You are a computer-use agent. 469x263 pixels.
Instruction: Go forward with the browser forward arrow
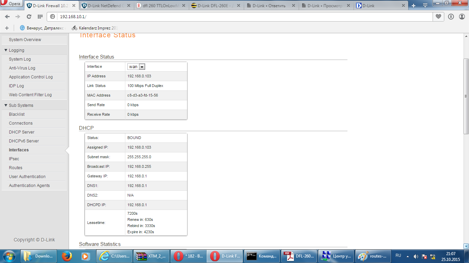pyautogui.click(x=18, y=17)
